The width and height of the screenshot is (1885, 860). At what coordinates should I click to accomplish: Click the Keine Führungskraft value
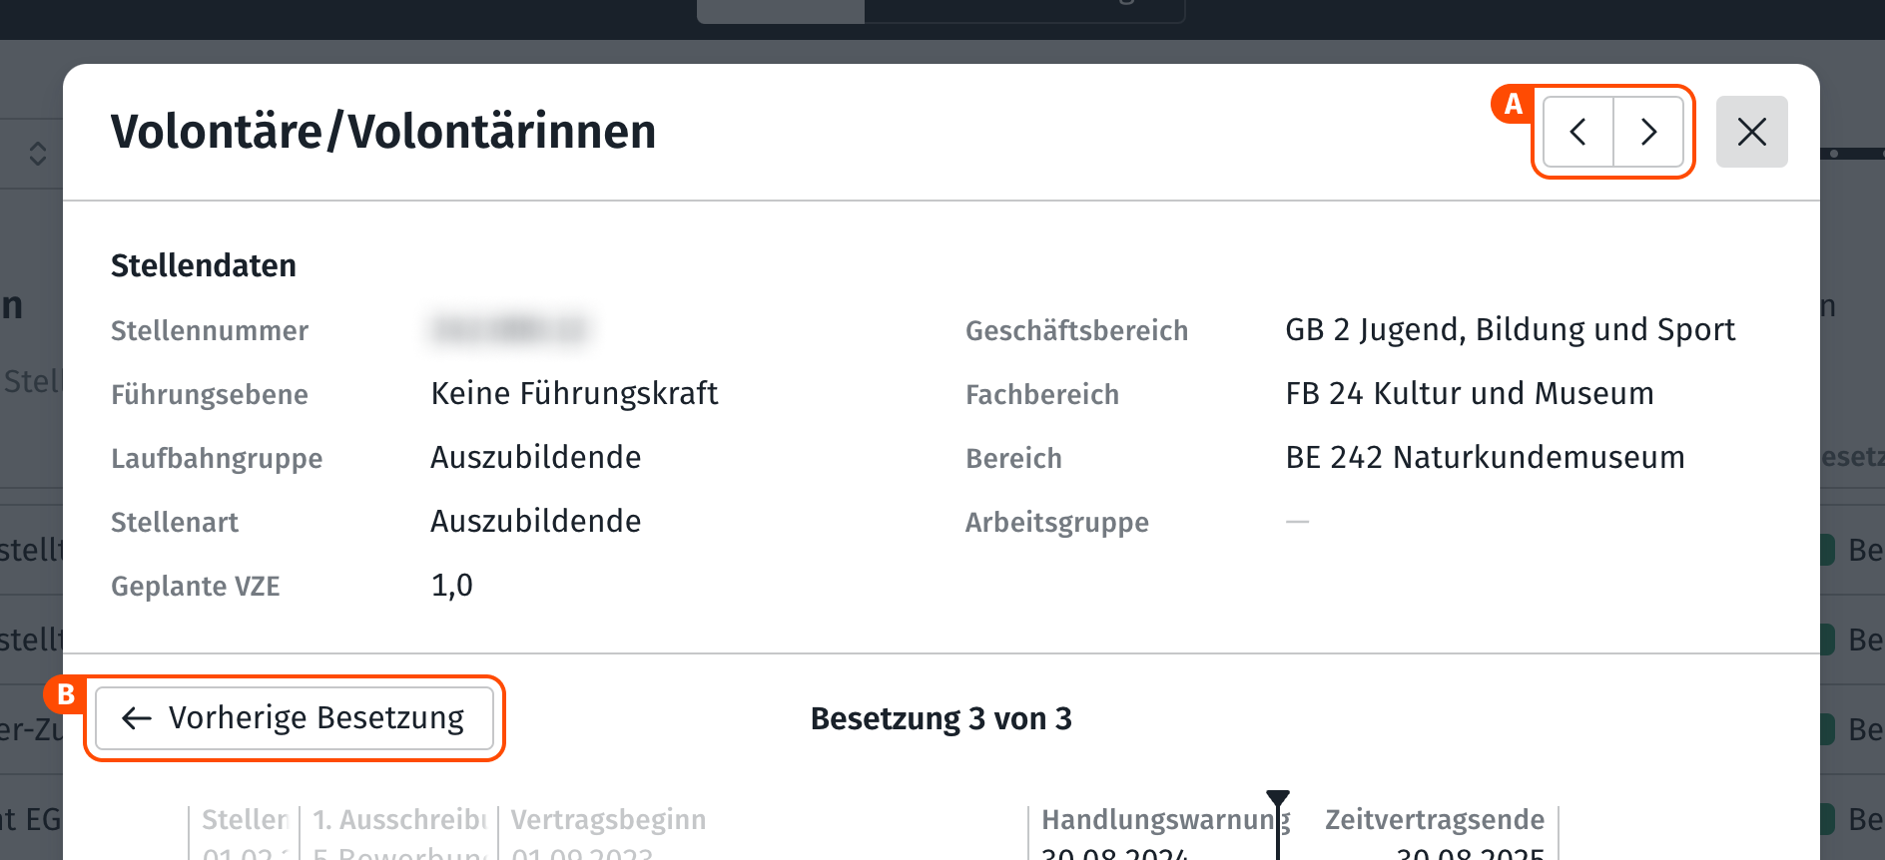pyautogui.click(x=574, y=394)
